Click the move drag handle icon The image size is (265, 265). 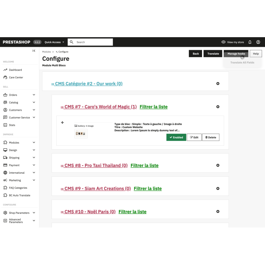tap(62, 123)
